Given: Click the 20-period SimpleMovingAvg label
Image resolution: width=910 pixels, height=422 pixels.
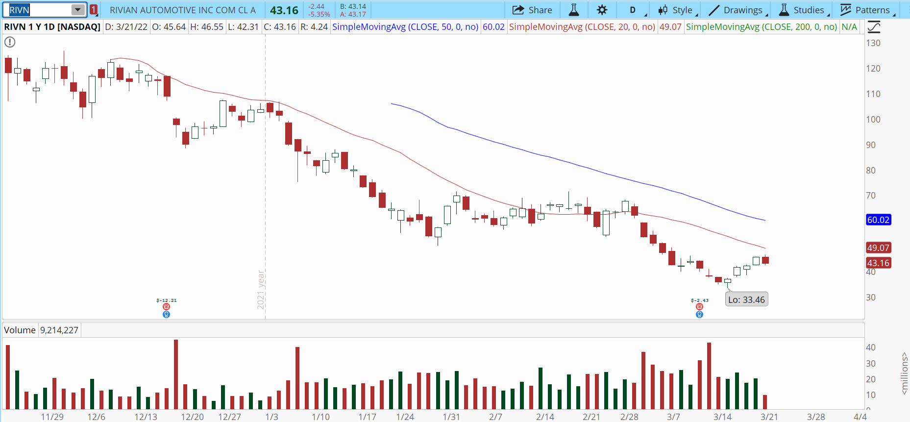Looking at the screenshot, I should click(582, 27).
